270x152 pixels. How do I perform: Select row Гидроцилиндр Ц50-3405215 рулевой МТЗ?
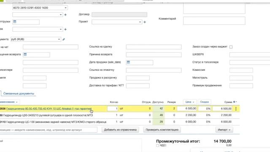coord(120,115)
